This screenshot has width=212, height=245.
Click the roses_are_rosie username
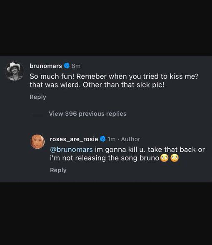pos(74,139)
